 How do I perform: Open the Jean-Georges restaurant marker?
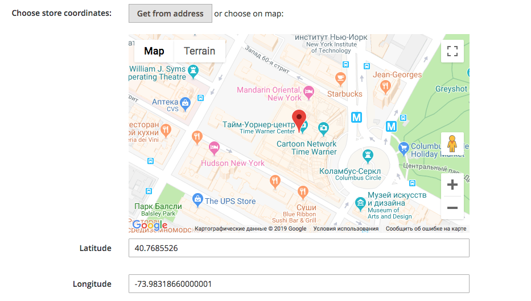tap(385, 86)
